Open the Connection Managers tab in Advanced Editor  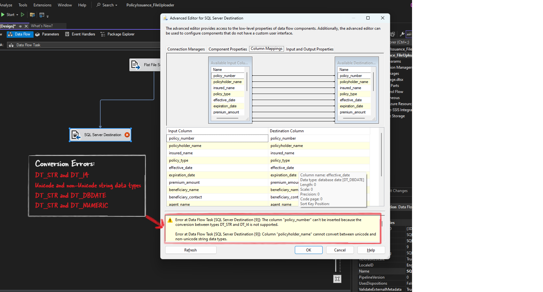tap(186, 49)
